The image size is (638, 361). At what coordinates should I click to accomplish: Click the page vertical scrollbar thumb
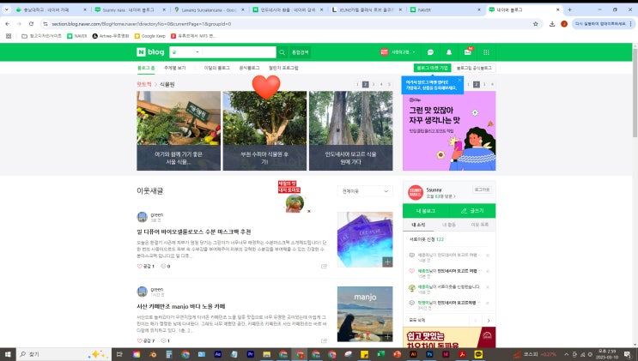[635, 93]
